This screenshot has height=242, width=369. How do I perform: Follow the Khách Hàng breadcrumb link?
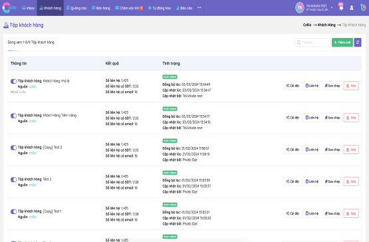[326, 25]
